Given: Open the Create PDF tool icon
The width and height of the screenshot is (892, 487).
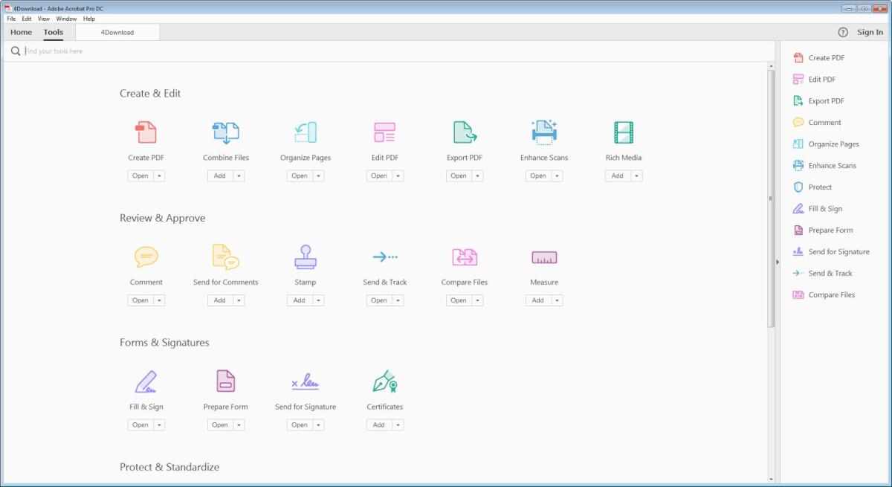Looking at the screenshot, I should pyautogui.click(x=146, y=132).
